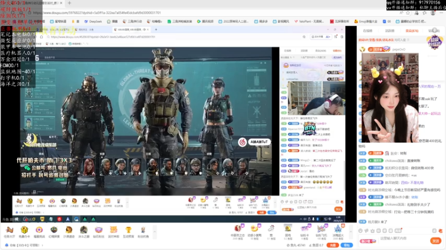Open the 决斗之巅 activity icon
This screenshot has height=250, width=446.
(84, 232)
